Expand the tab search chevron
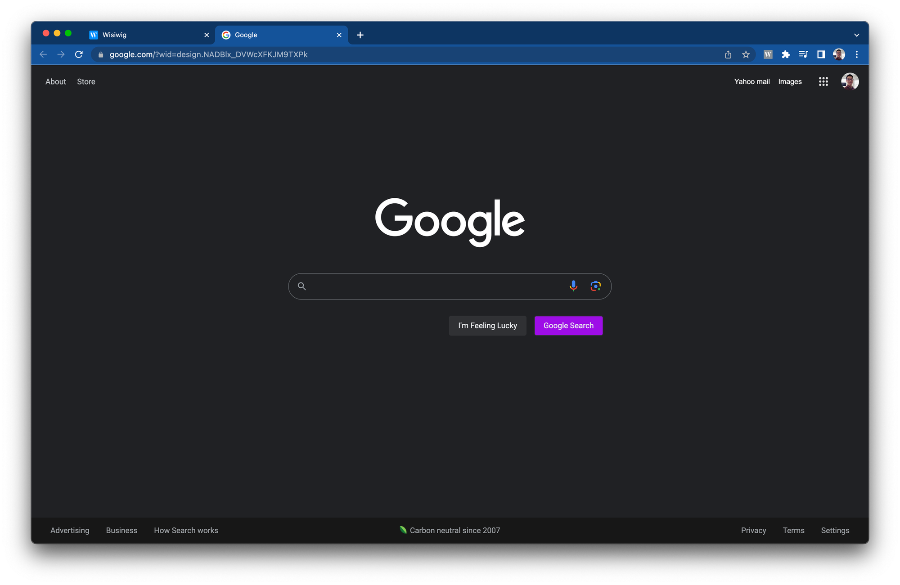Image resolution: width=900 pixels, height=585 pixels. coord(856,35)
